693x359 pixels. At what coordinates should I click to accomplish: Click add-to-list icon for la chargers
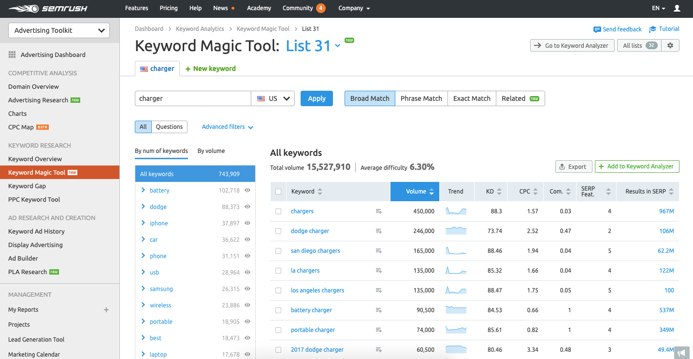pyautogui.click(x=379, y=271)
